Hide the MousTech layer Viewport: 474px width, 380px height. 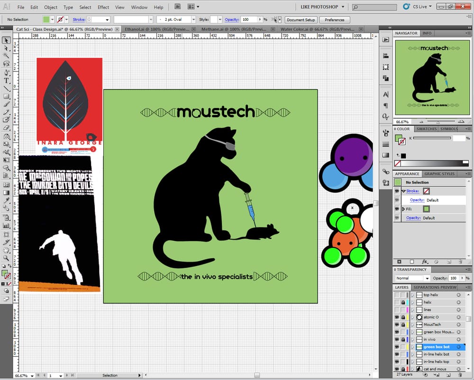point(397,325)
